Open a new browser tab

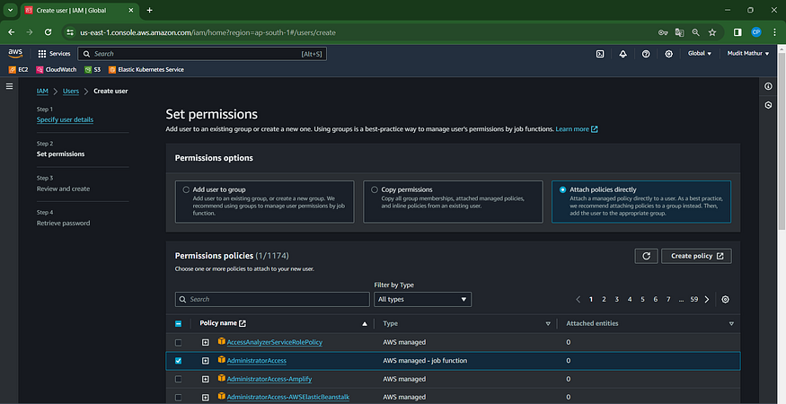149,10
